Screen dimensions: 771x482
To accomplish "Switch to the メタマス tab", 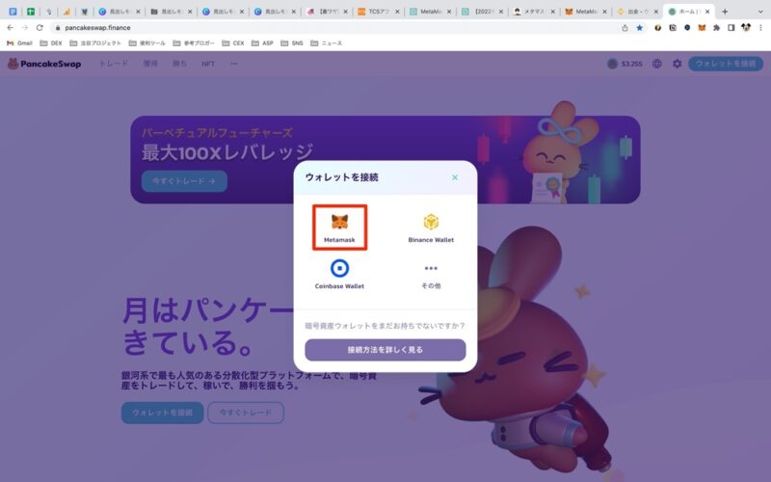I will pyautogui.click(x=534, y=12).
